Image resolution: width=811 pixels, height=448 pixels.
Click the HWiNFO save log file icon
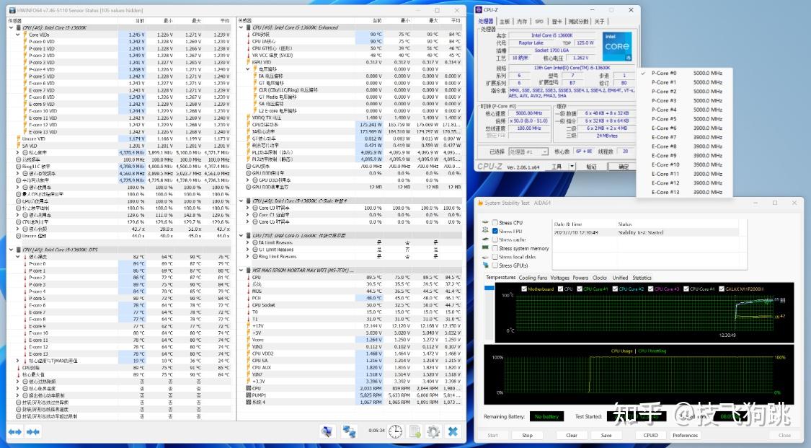point(415,431)
